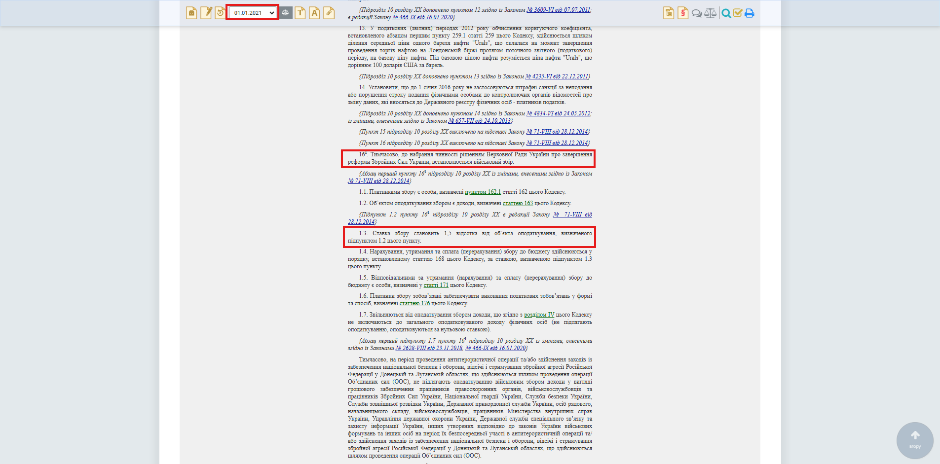The image size is (940, 464).
Task: Click paragraph '1.6. Платники збору зобов'язані'
Action: [470, 300]
